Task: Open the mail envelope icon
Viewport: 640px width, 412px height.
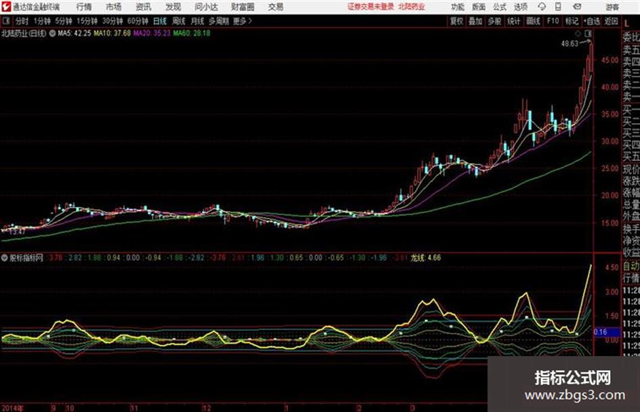Action: point(577,7)
